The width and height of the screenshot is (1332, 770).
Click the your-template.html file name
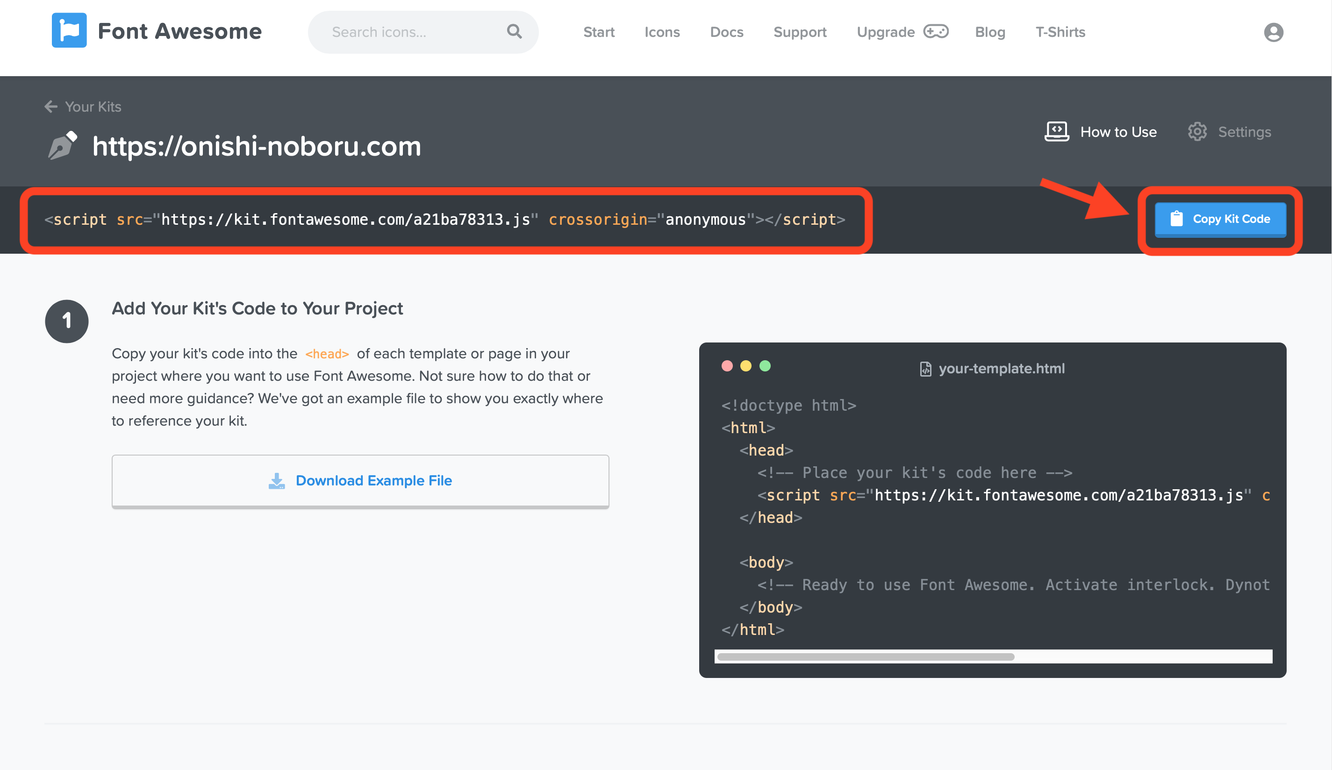coord(1002,368)
